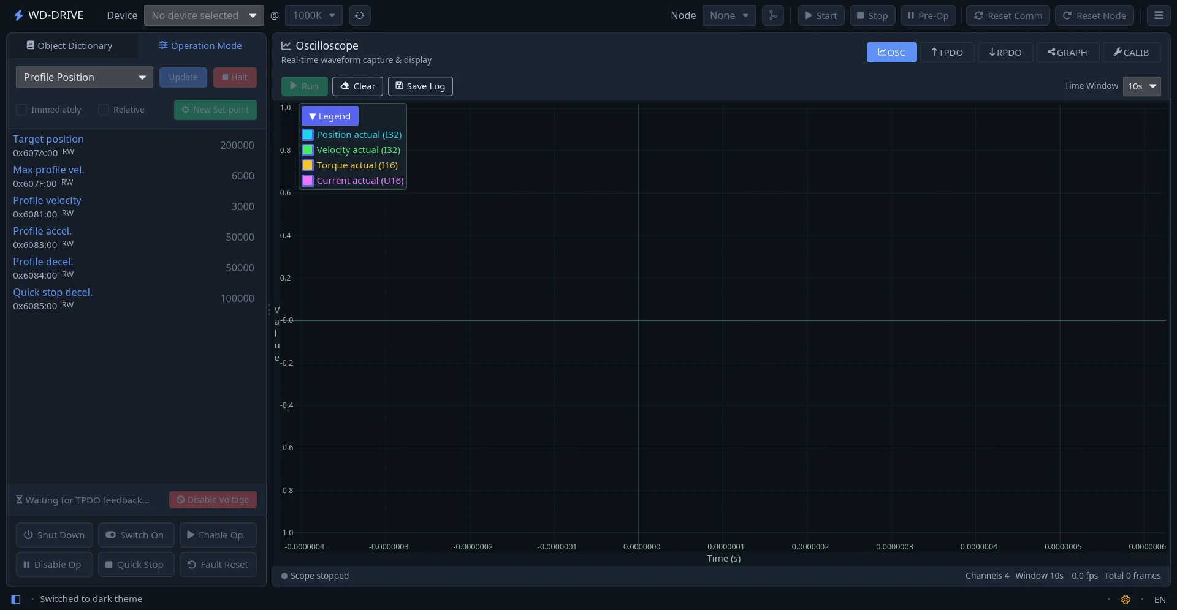Screen dimensions: 1177x610
Task: Open the hamburger menu
Action: click(x=1159, y=15)
